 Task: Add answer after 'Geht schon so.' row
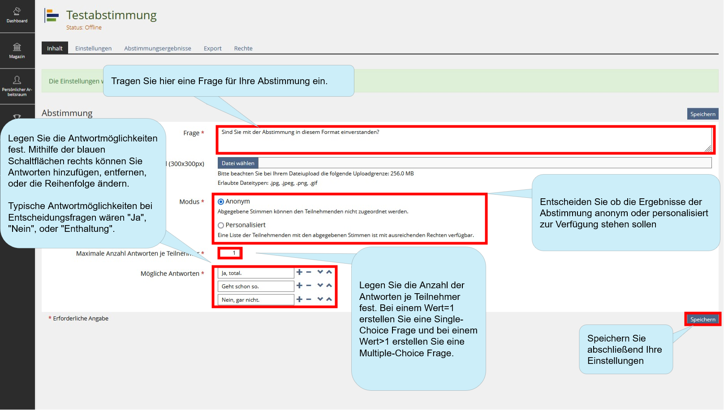coord(299,286)
